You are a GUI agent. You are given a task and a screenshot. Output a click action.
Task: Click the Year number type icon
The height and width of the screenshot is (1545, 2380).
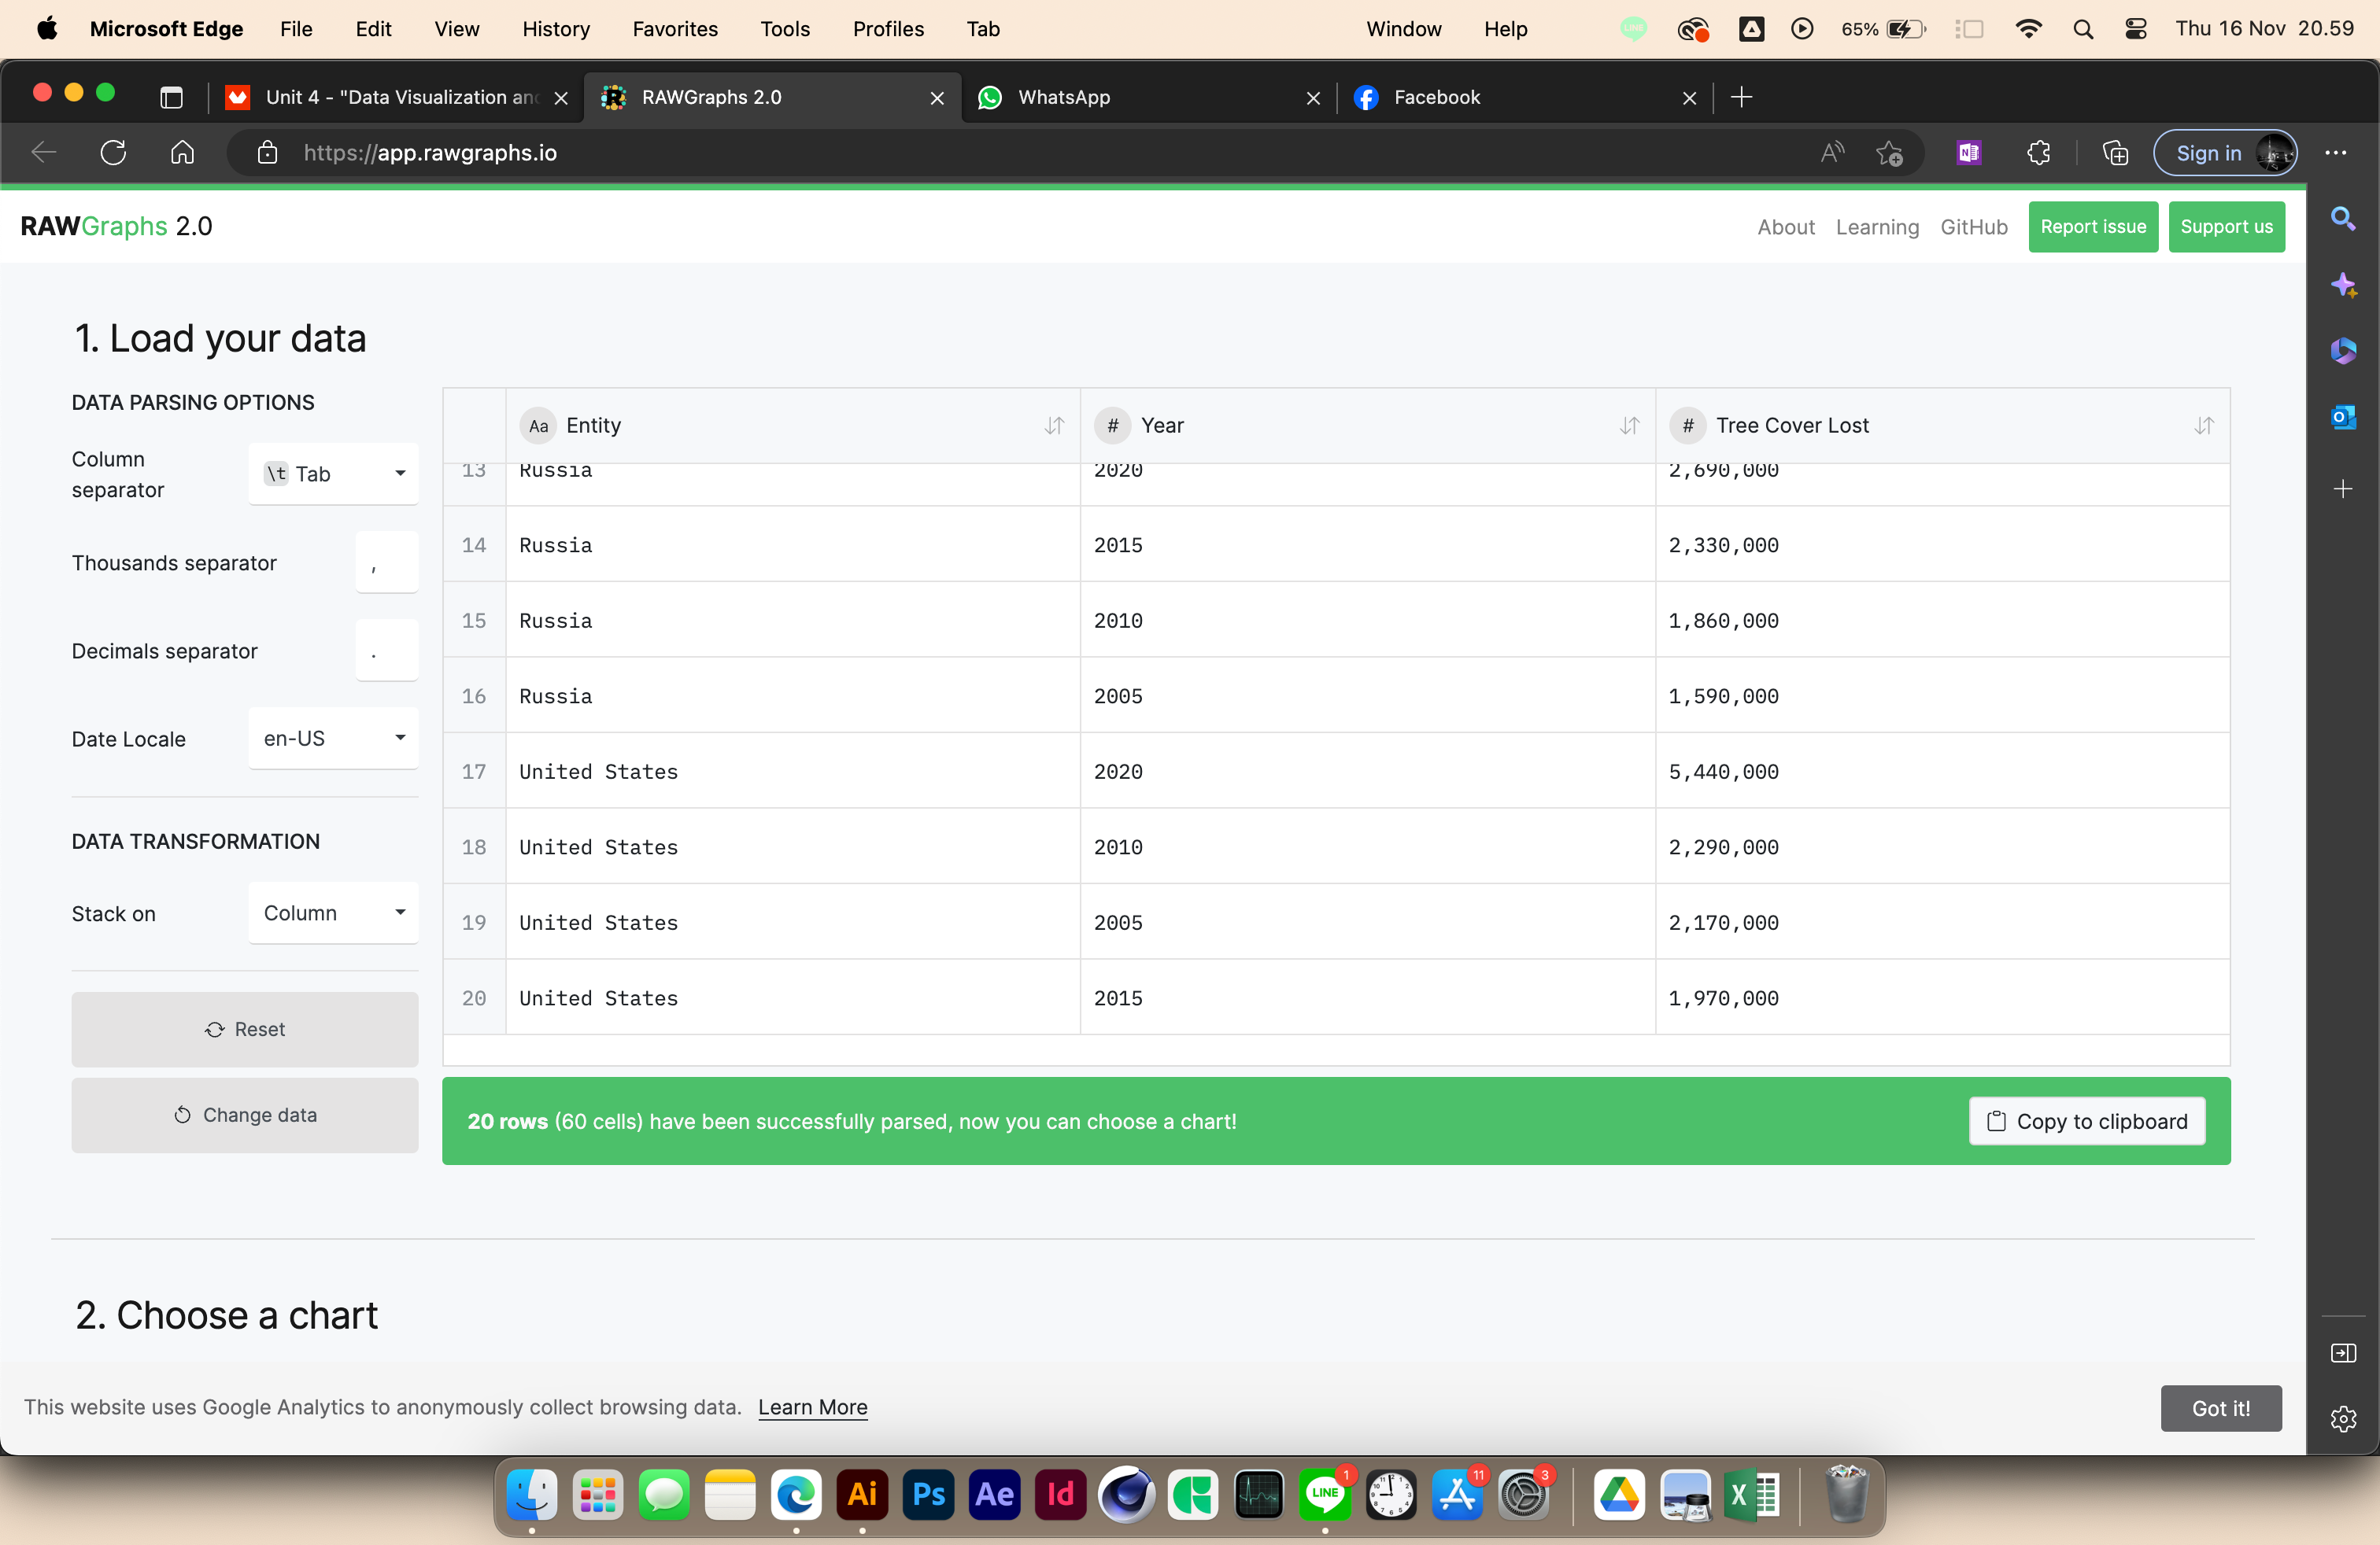pos(1112,426)
